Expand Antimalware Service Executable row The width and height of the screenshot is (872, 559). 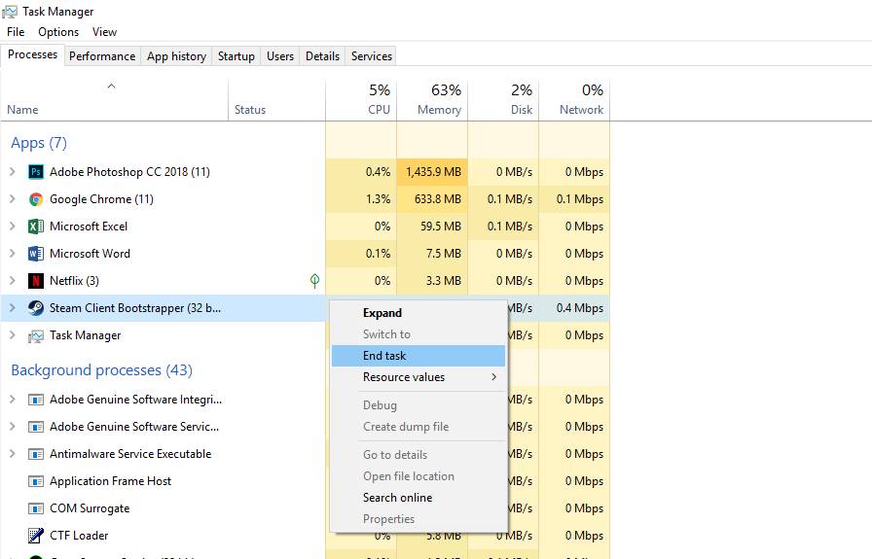13,453
